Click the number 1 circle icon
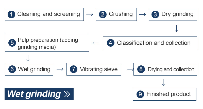Image resolution: width=203 pixels, height=109 pixels. (11, 14)
